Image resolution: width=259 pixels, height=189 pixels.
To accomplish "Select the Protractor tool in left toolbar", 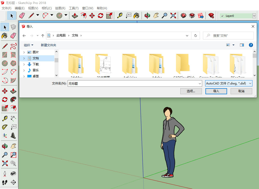I will tap(5, 127).
